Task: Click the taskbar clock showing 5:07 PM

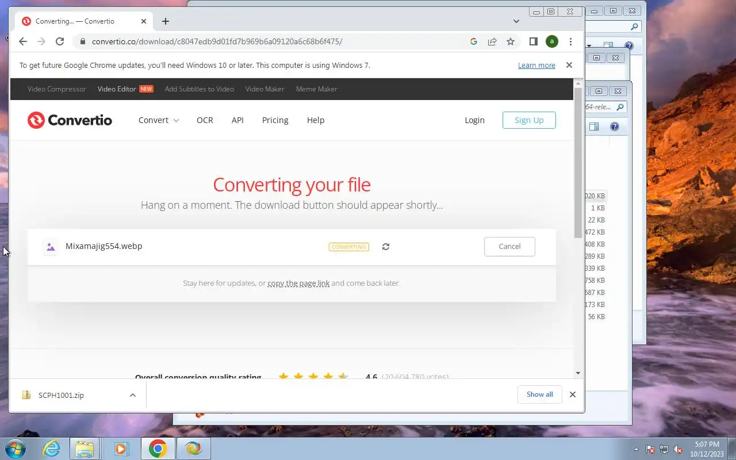Action: 707,448
